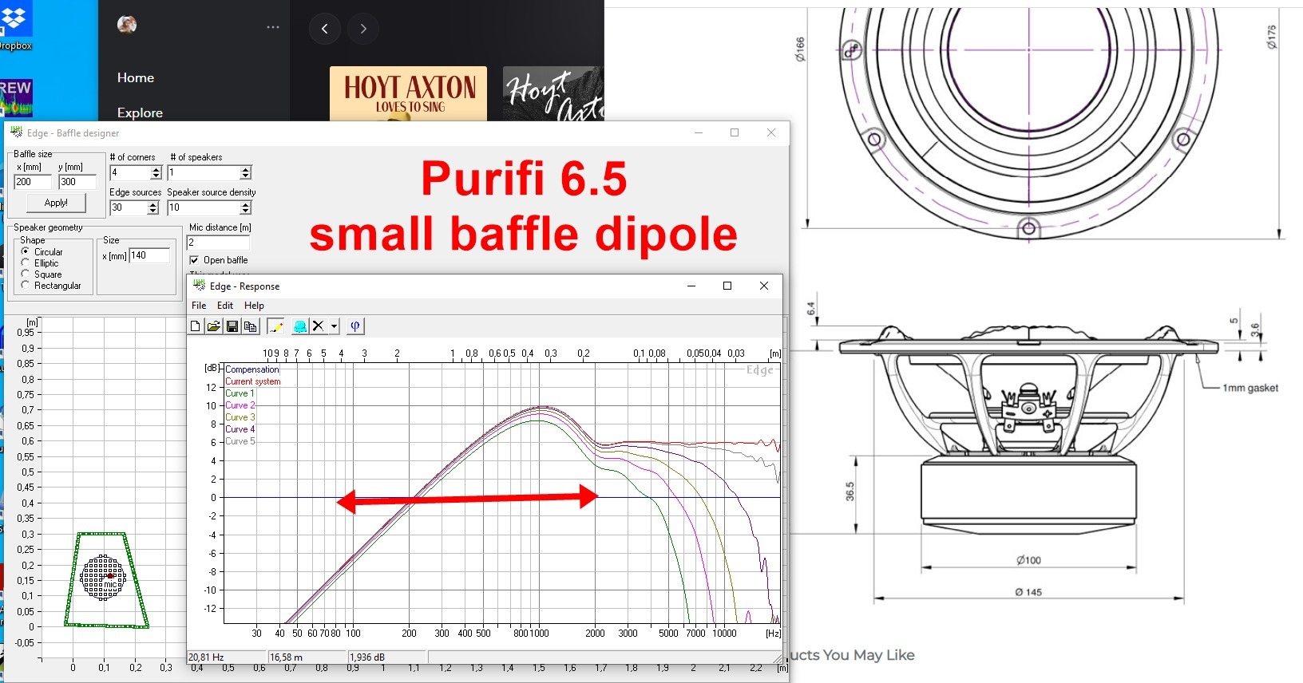Click the baffle x [mm] field showing 200
The width and height of the screenshot is (1303, 683).
point(33,182)
